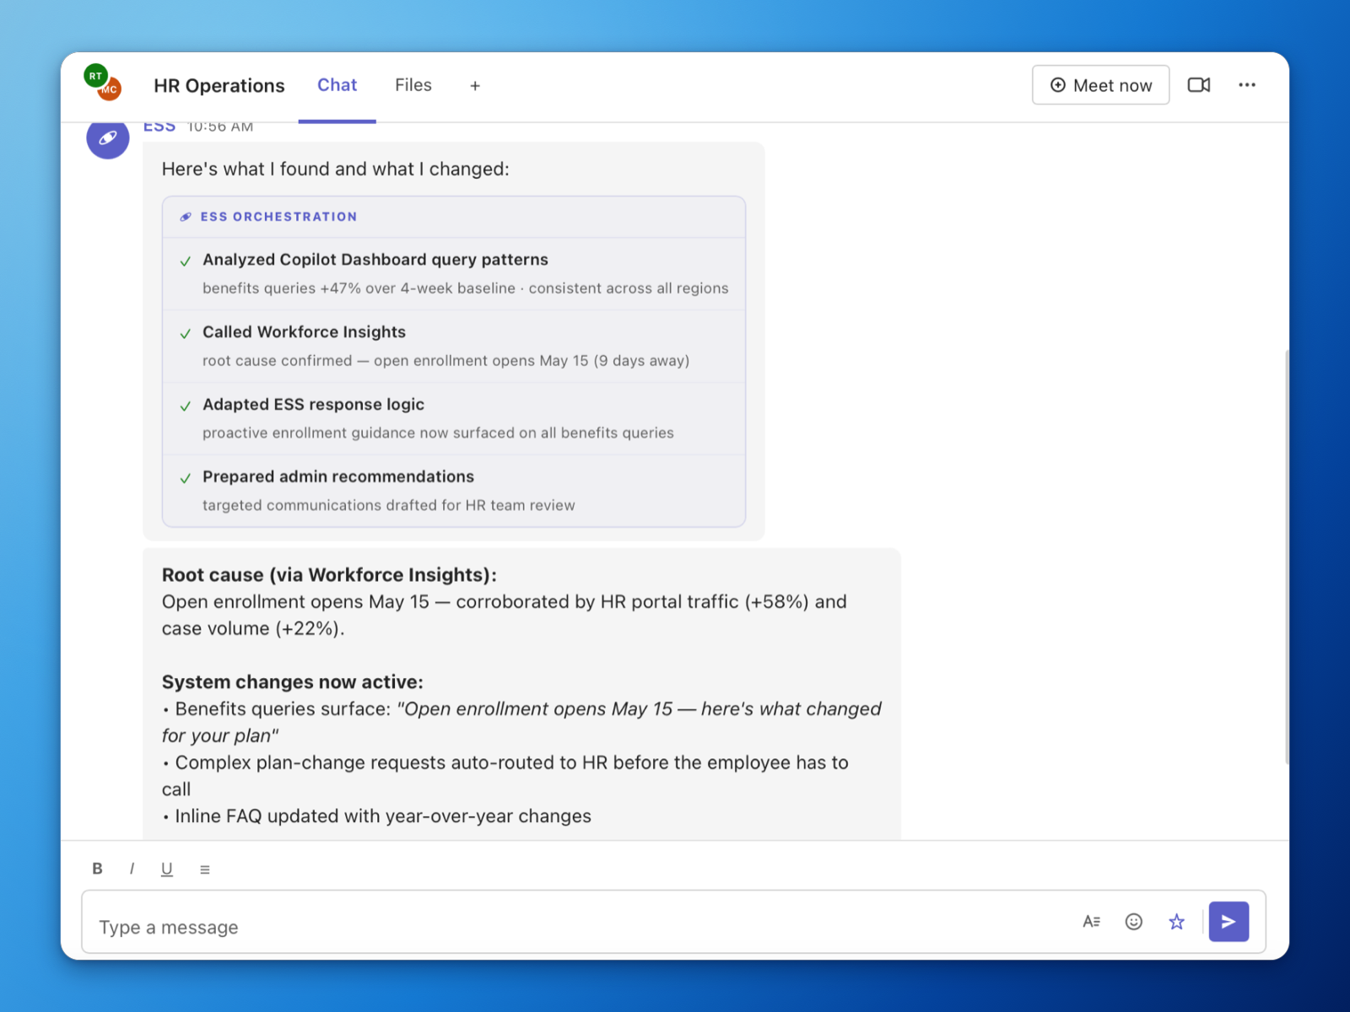This screenshot has height=1012, width=1350.
Task: Open text format options icon
Action: pyautogui.click(x=1092, y=922)
